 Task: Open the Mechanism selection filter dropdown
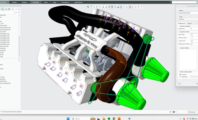tap(192, 112)
